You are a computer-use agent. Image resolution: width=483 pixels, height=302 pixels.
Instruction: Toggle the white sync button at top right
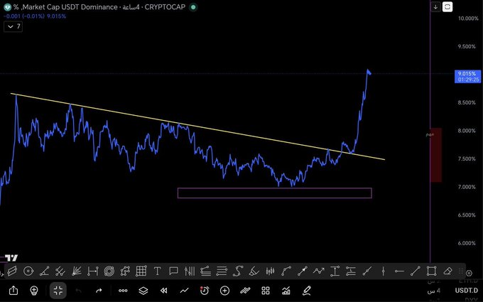click(447, 7)
